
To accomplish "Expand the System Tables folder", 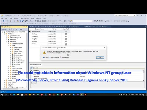I will coord(10,47).
